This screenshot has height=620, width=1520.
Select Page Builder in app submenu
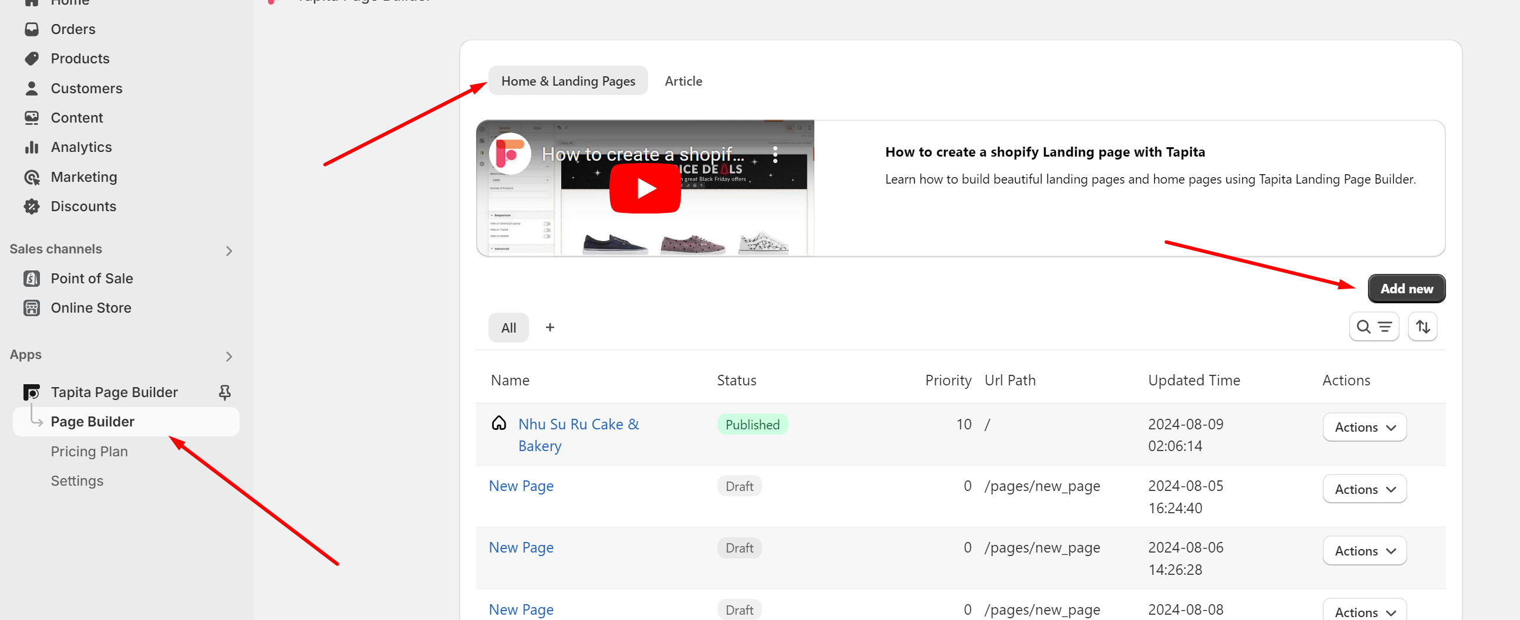click(x=126, y=421)
